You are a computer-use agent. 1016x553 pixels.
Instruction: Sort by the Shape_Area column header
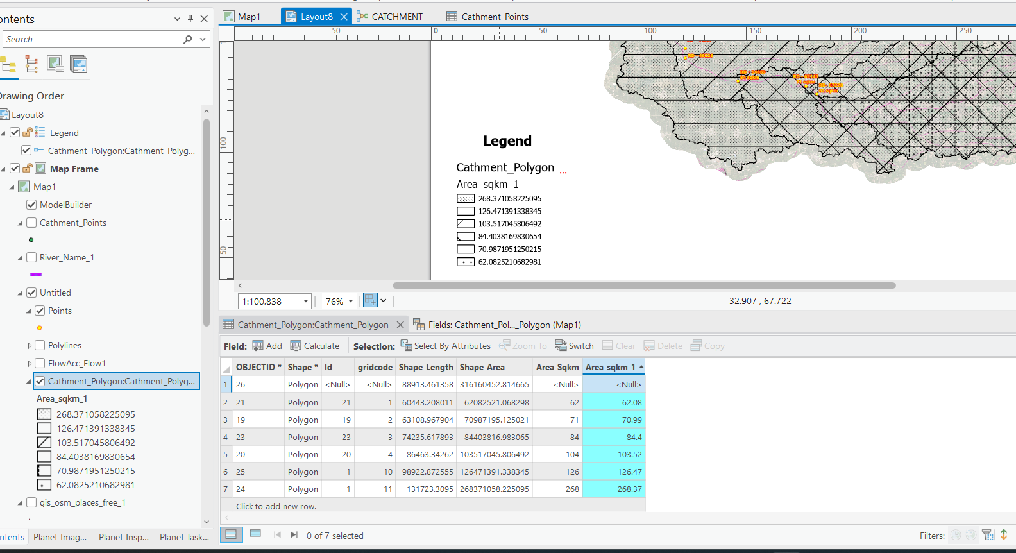[482, 367]
